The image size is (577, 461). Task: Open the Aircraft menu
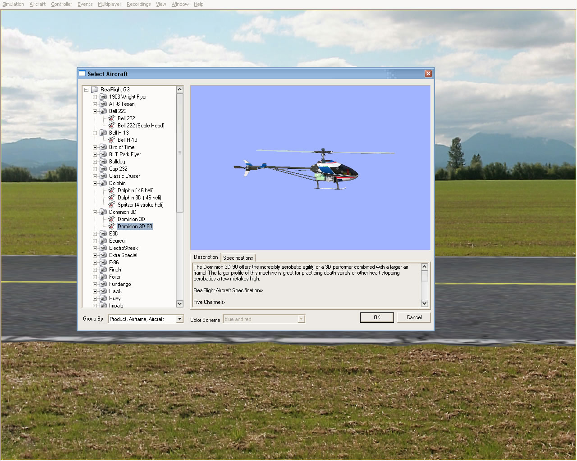coord(37,4)
